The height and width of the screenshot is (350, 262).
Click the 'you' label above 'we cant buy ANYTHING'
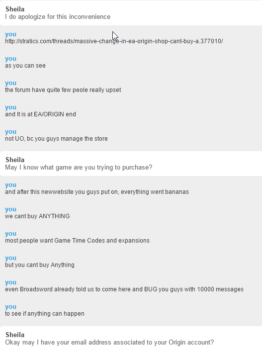coord(11,209)
